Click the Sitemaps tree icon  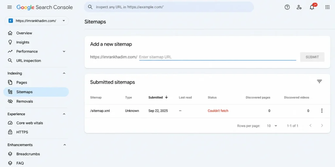[x=10, y=92]
